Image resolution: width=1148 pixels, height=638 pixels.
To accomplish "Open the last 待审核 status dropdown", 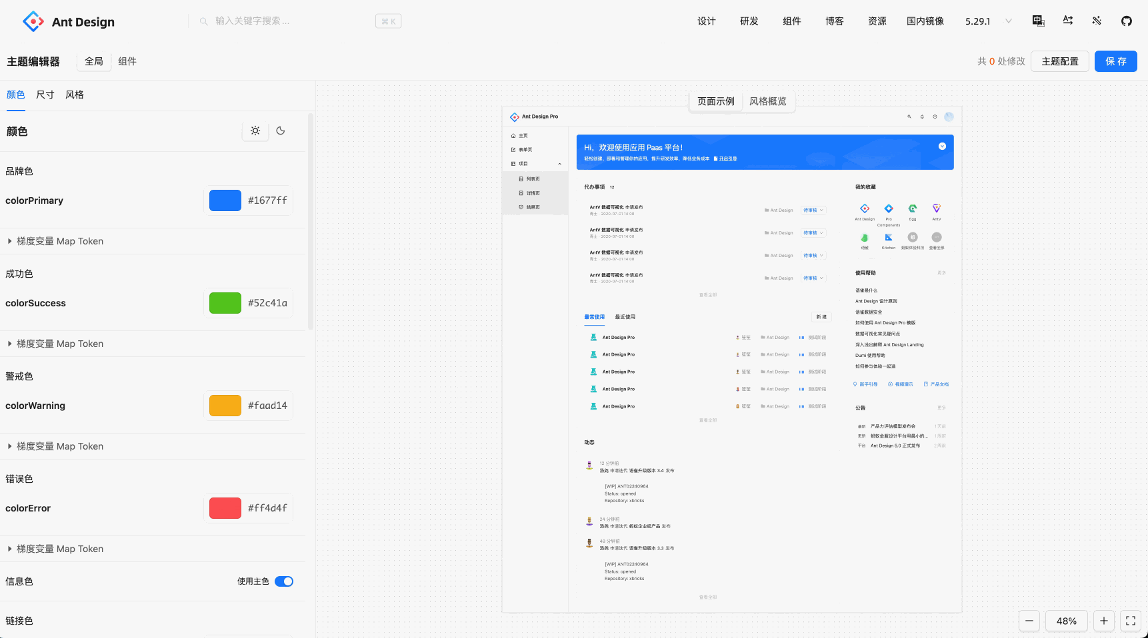I will click(813, 278).
